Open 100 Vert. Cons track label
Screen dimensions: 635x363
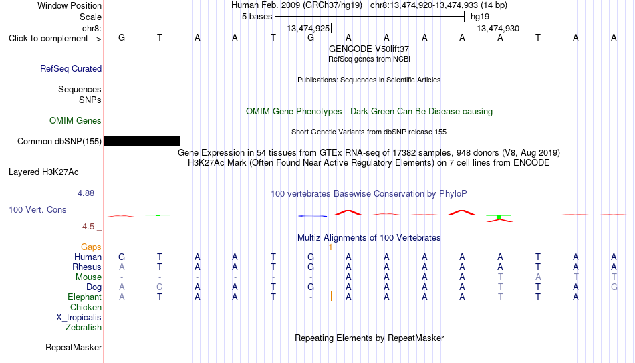pyautogui.click(x=37, y=209)
